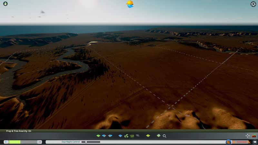The height and width of the screenshot is (145, 258).
Task: Click the magnifying glass search icon
Action: [164, 136]
